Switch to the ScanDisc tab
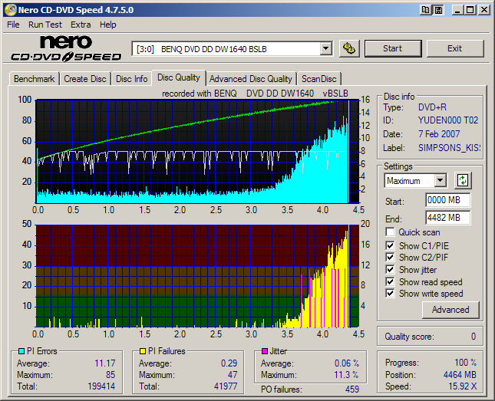Image resolution: width=495 pixels, height=401 pixels. [x=318, y=79]
